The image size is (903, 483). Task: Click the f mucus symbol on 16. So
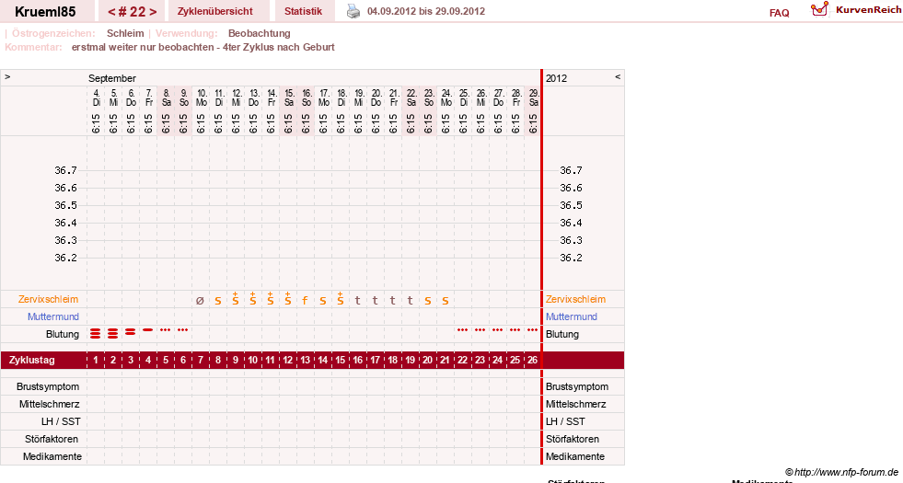[x=305, y=301]
